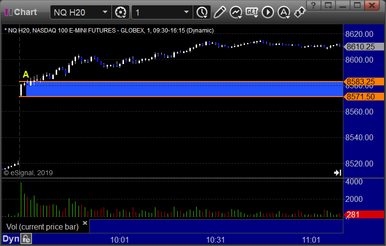This screenshot has height=246, width=386.
Task: Maximize the chart window
Action: [x=357, y=5]
